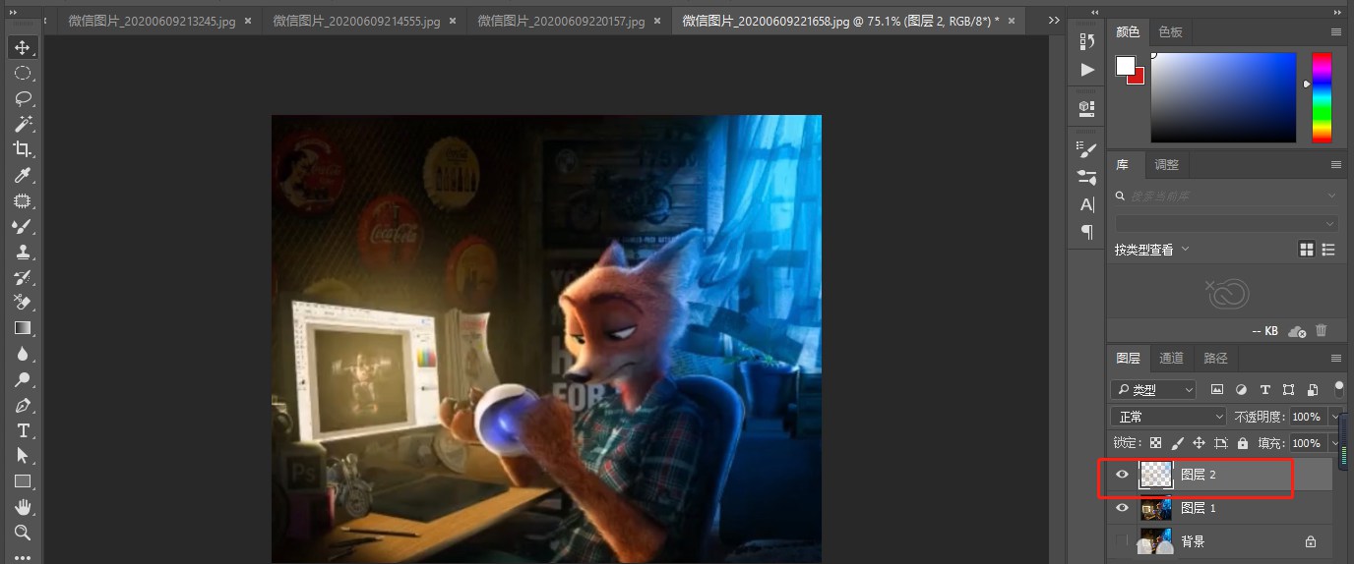Click the red background color swatch
The width and height of the screenshot is (1354, 564).
tap(1138, 78)
